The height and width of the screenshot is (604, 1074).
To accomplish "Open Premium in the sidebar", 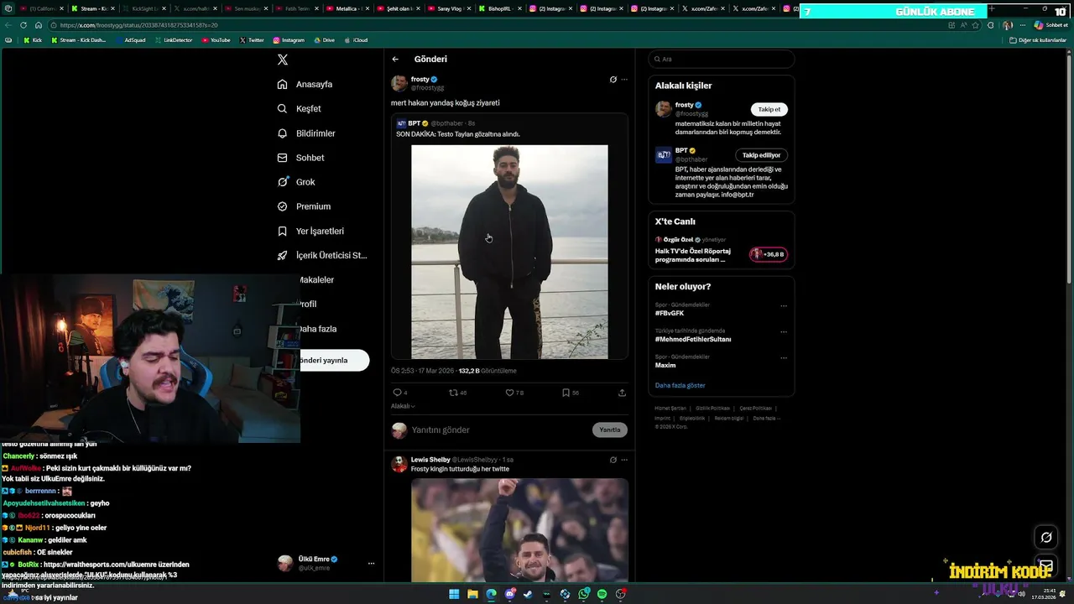I will tap(304, 206).
